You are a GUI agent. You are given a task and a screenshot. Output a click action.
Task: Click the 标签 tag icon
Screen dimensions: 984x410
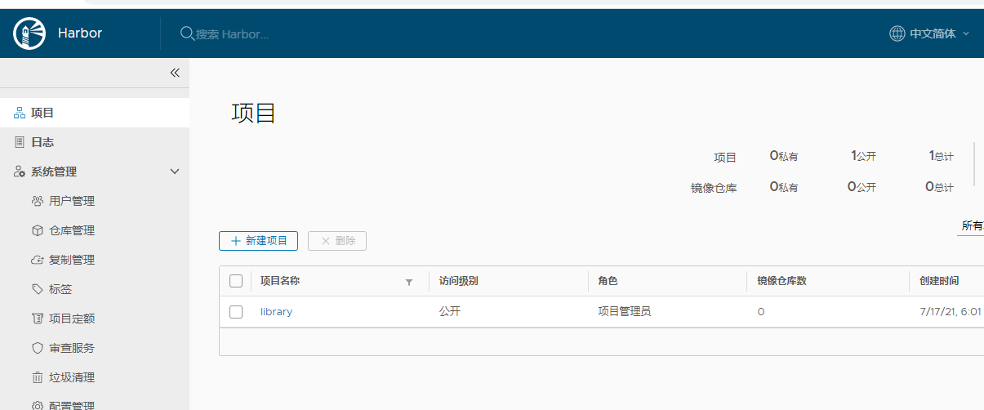pyautogui.click(x=37, y=289)
